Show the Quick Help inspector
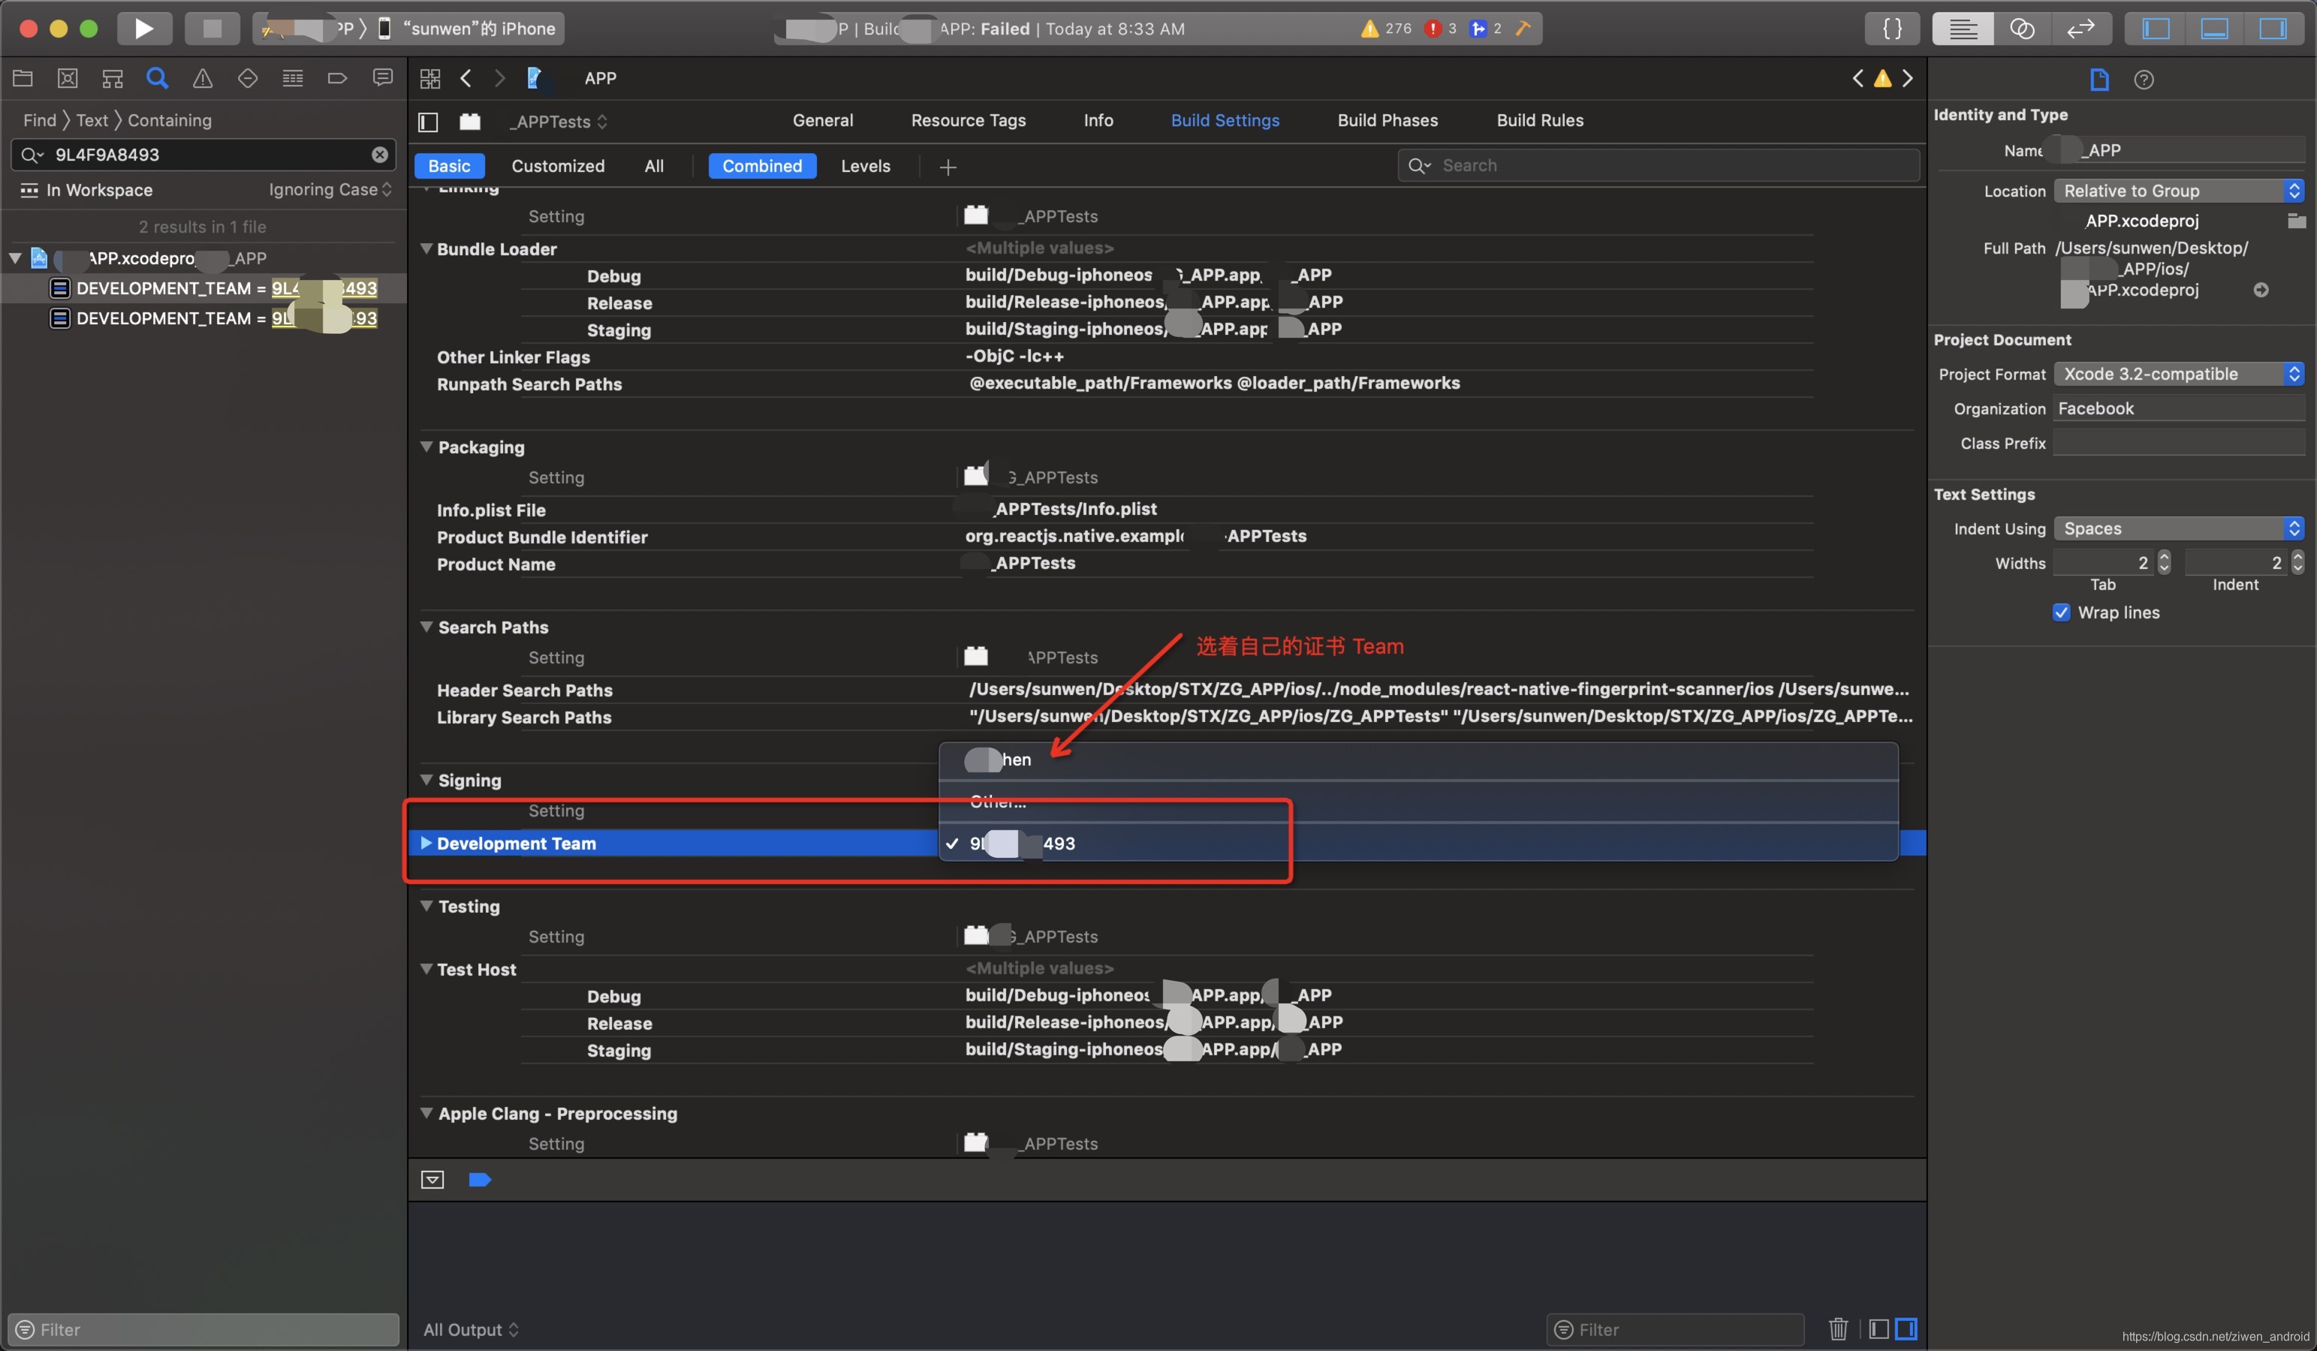Screen dimensions: 2317x1351 (2144, 80)
